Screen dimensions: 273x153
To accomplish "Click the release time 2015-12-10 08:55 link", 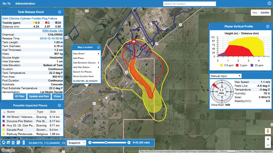I will (x=51, y=38).
